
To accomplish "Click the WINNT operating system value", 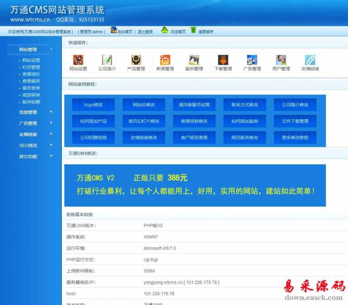I will tap(151, 237).
